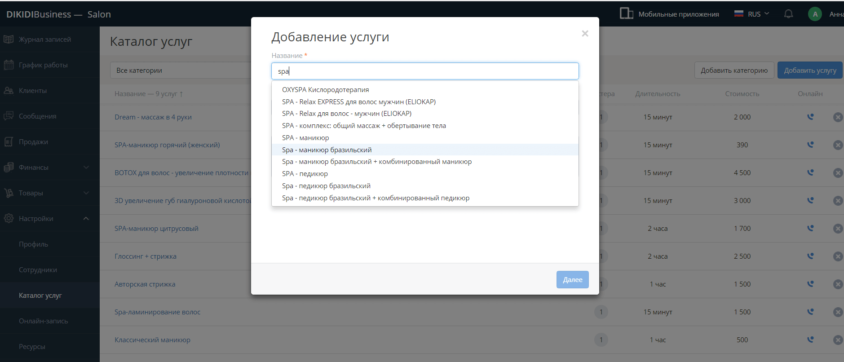Collapse the Настройки sidebar section

tap(86, 219)
